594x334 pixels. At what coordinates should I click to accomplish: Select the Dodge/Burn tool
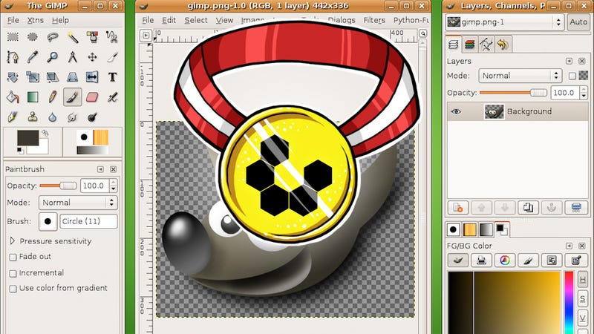point(92,117)
